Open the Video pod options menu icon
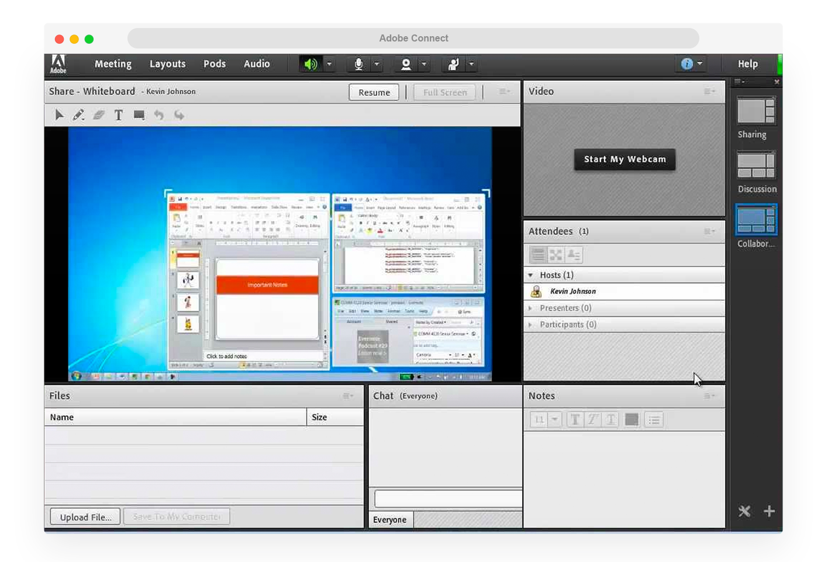 click(x=709, y=92)
